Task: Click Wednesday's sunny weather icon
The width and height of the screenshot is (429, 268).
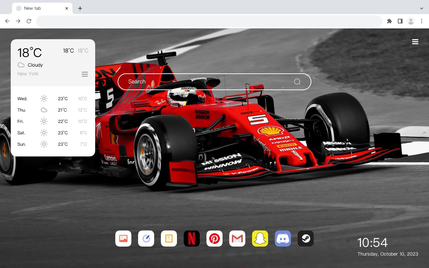Action: pos(44,98)
